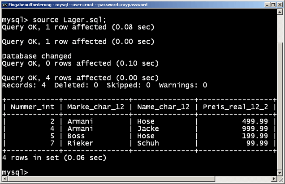Maximize the Eingabeaufforderung window

[273, 5]
